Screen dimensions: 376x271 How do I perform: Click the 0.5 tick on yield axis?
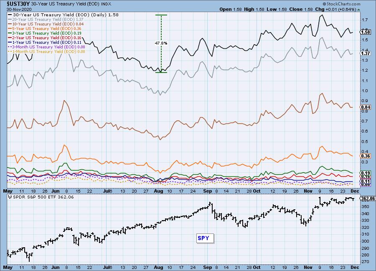click(365, 141)
